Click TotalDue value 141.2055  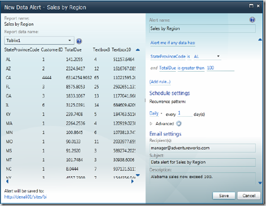click(x=74, y=59)
